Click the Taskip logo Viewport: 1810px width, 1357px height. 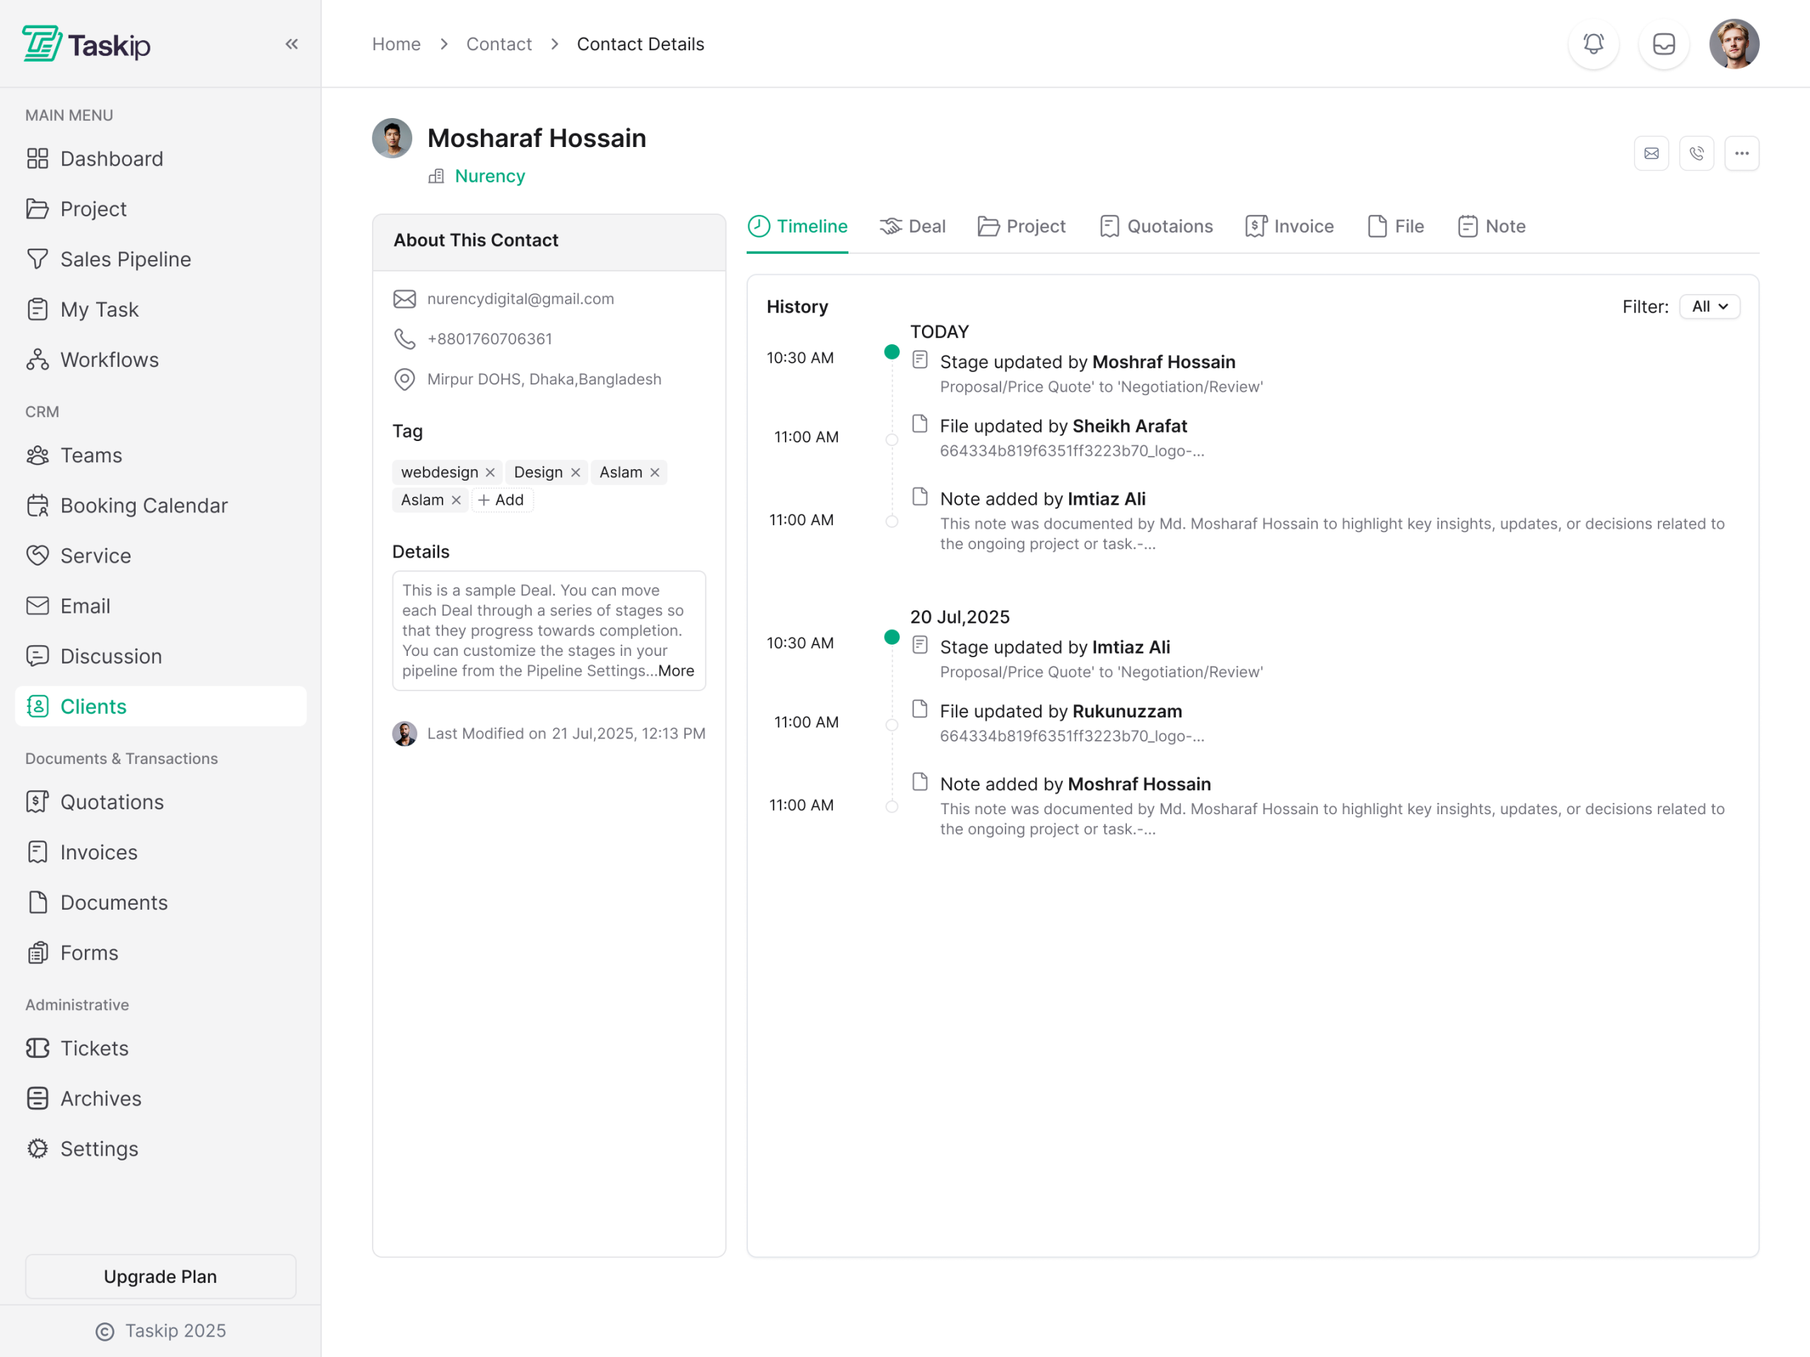87,44
